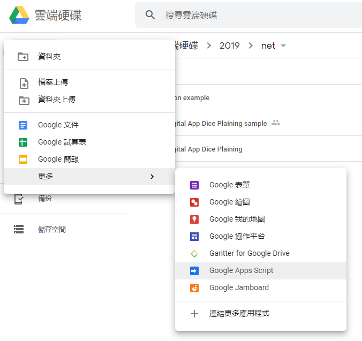Screen dimensions: 362x341
Task: Click the Google My Maps pin icon
Action: 194,219
